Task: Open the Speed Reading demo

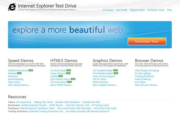Action: click(x=16, y=79)
